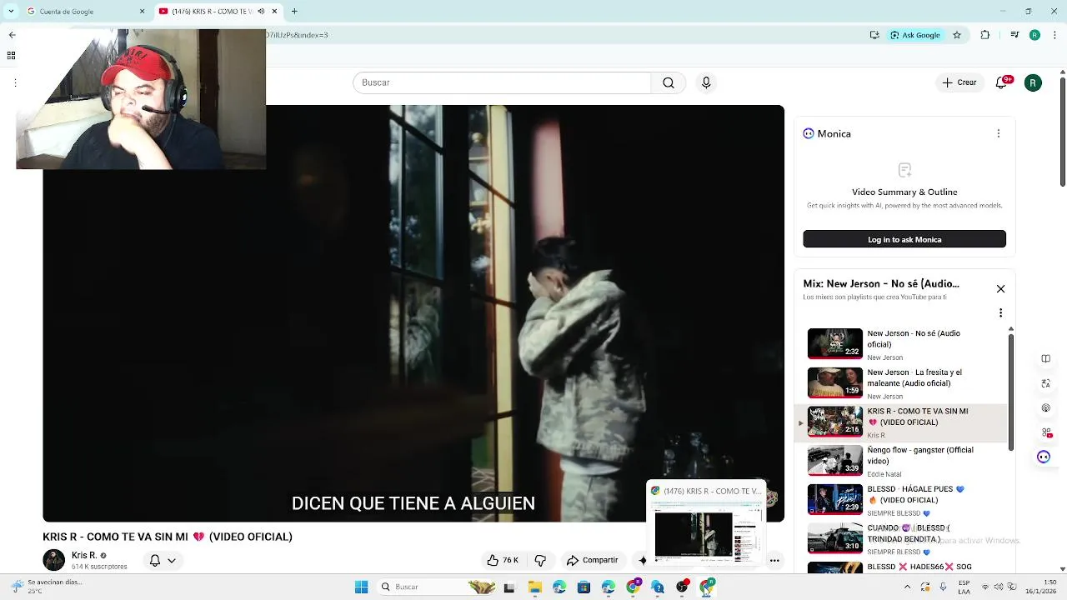This screenshot has width=1067, height=600.
Task: Click the install app icon in address bar
Action: [874, 35]
